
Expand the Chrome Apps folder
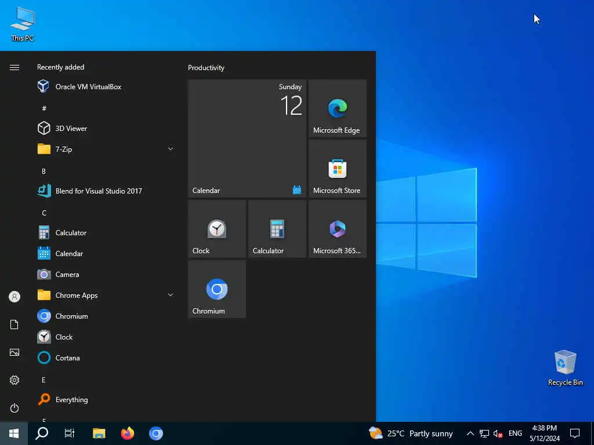coord(106,295)
